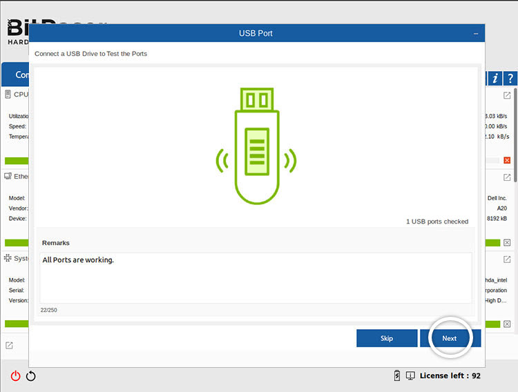Toggle the X box beside audio panel bar

(x=507, y=324)
